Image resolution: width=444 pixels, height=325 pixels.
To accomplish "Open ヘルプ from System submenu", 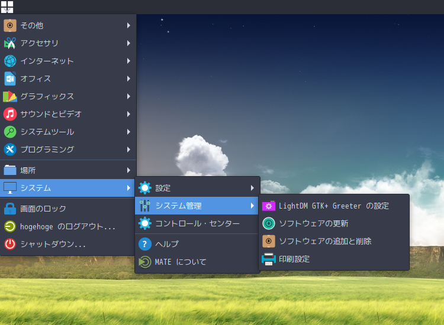I will pos(197,244).
